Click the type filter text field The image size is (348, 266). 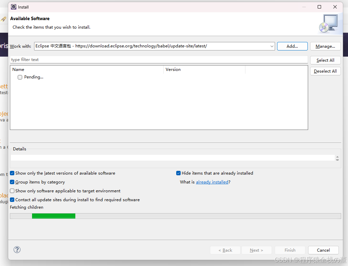(159, 59)
